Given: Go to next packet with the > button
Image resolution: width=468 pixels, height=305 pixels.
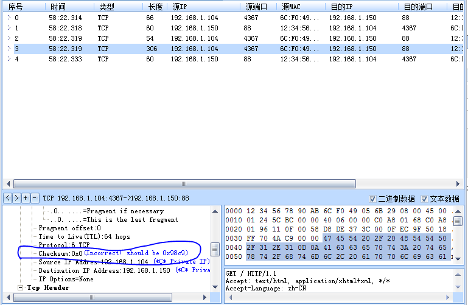Looking at the screenshot, I should coord(16,198).
